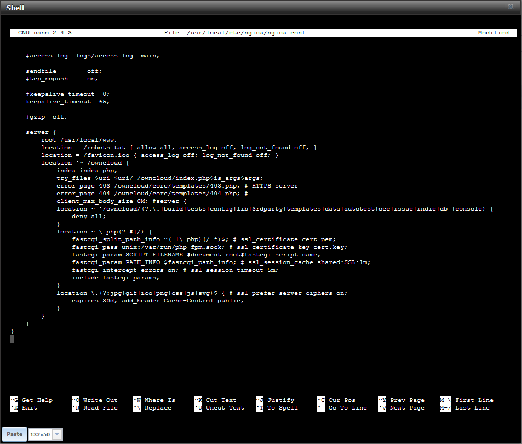Viewport: 522px width, 444px height.
Task: Click the 'GNU nano 2.4.3' title text
Action: point(45,33)
